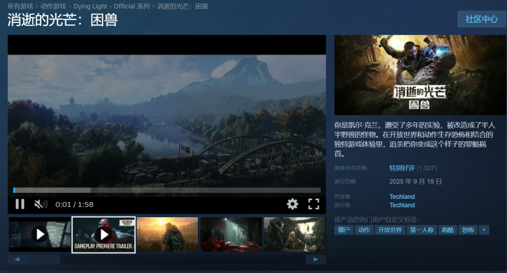507x273 pixels.
Task: Unmute the video sound
Action: pyautogui.click(x=41, y=204)
